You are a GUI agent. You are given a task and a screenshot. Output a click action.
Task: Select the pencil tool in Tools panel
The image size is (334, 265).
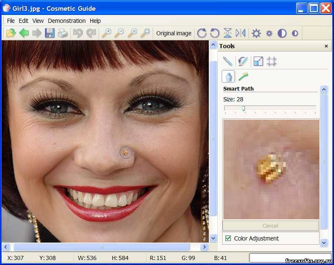coord(228,61)
